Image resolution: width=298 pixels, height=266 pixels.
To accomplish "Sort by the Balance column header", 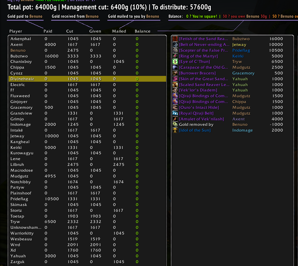I will (x=143, y=31).
